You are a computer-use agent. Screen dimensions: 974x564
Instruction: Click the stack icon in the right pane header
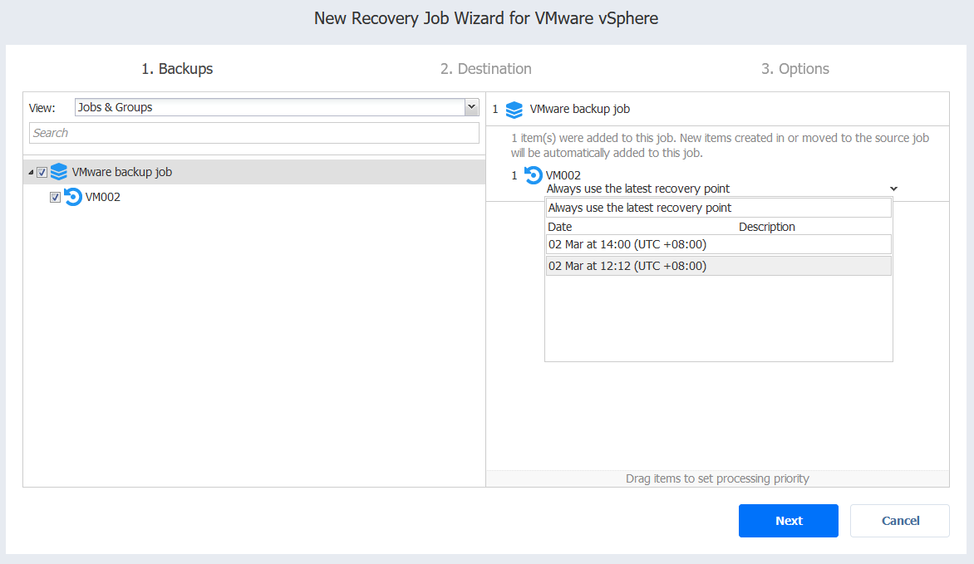click(x=514, y=110)
